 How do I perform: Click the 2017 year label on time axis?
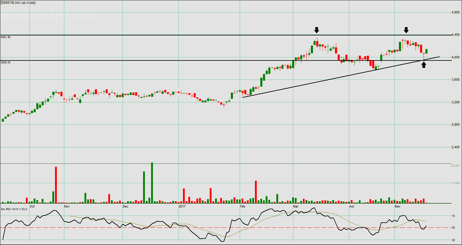coord(182,206)
